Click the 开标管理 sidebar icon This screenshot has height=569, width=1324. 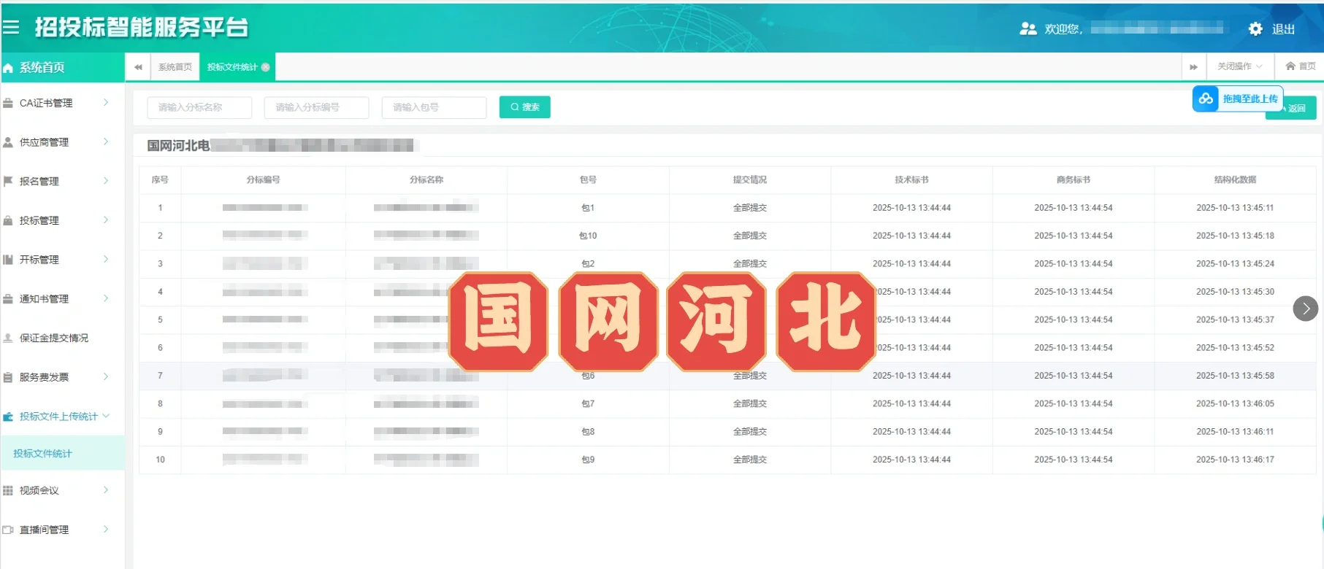click(8, 260)
